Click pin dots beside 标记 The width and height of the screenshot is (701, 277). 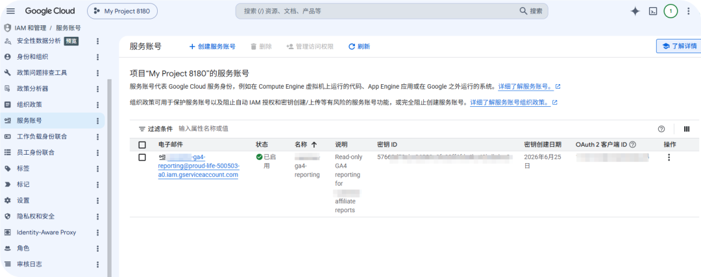[x=98, y=184]
